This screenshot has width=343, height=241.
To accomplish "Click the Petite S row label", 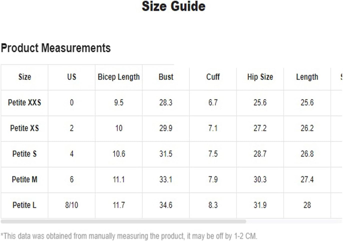I will [x=25, y=154].
